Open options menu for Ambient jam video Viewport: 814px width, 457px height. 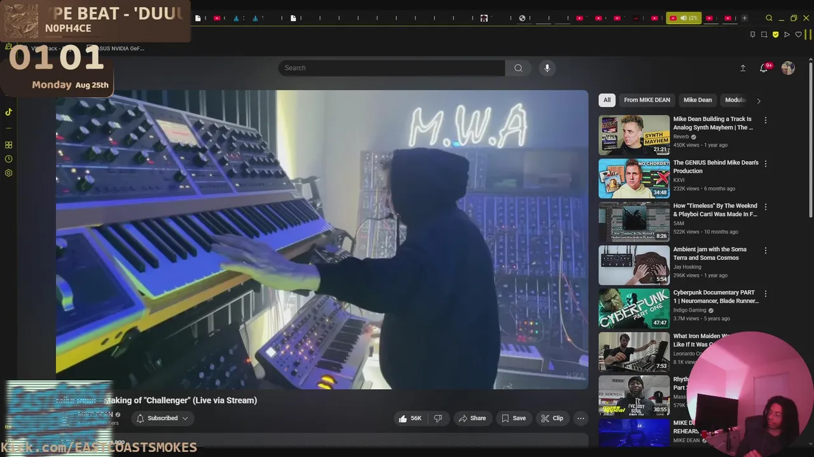pos(766,251)
